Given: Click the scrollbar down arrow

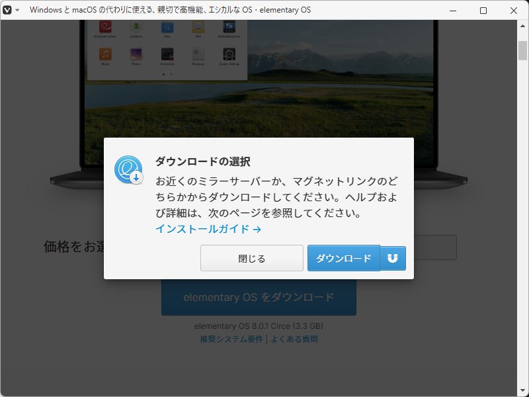Looking at the screenshot, I should 522,391.
